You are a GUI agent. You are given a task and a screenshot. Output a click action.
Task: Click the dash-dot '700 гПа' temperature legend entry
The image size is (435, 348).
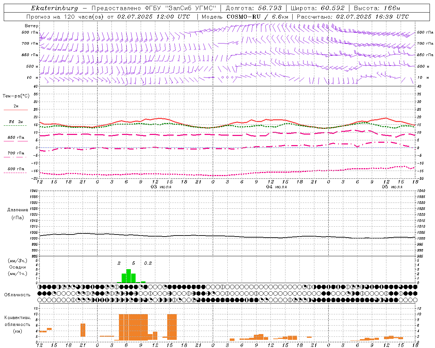(x=16, y=155)
